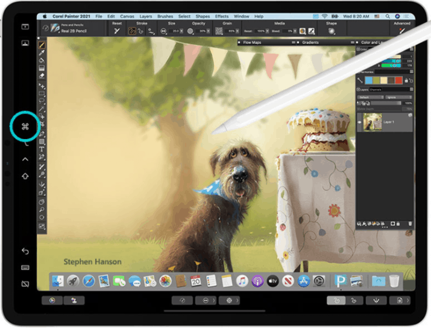431x329 pixels.
Task: Select the Cloner tool
Action: 42,167
